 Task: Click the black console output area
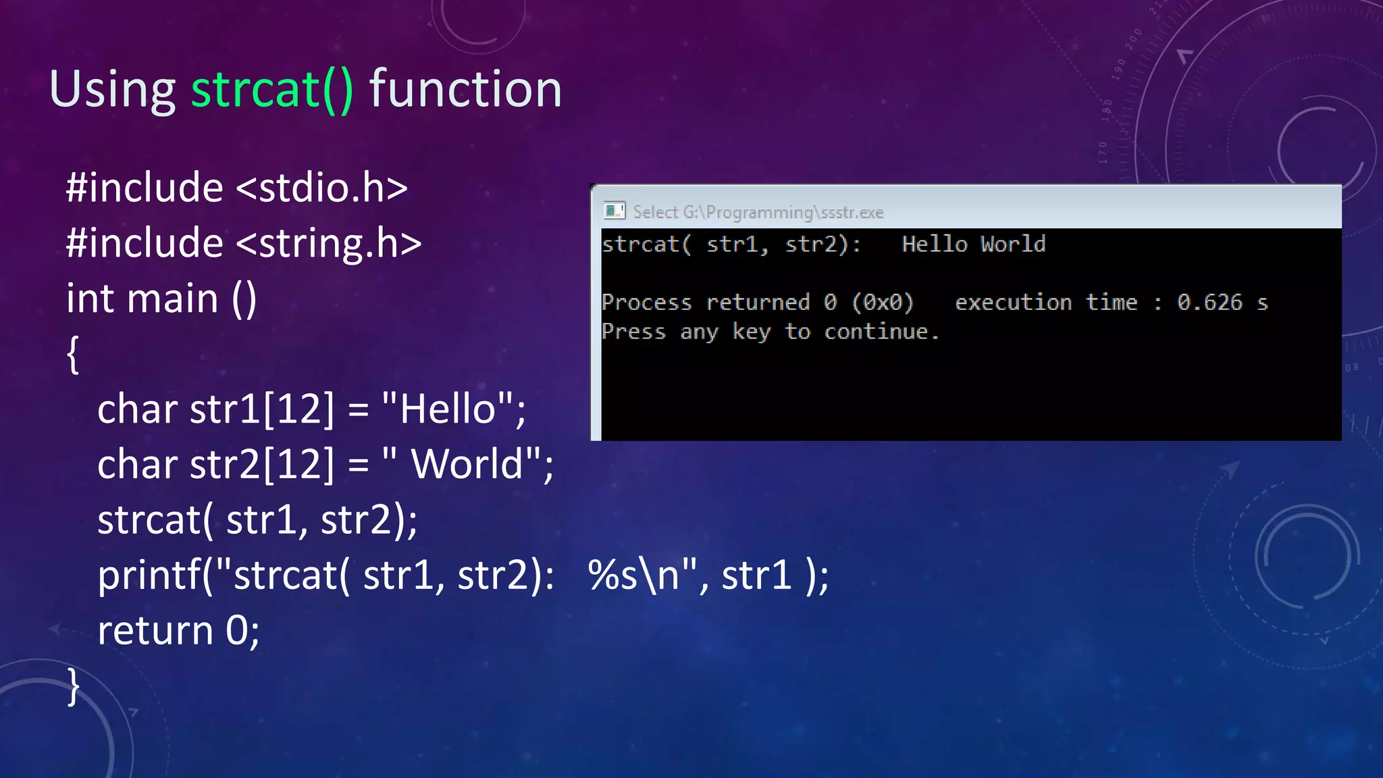click(x=971, y=334)
